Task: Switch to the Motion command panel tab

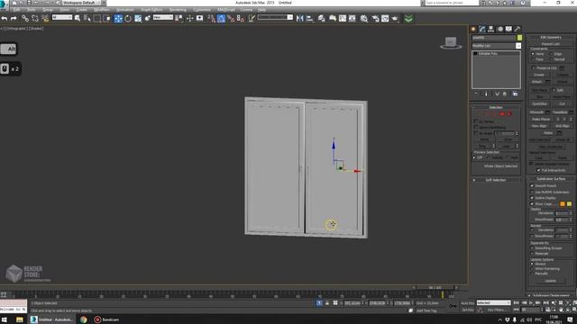Action: point(500,29)
